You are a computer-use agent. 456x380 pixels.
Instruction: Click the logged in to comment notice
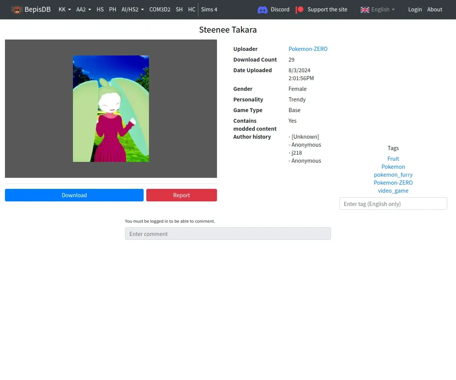[x=170, y=221]
